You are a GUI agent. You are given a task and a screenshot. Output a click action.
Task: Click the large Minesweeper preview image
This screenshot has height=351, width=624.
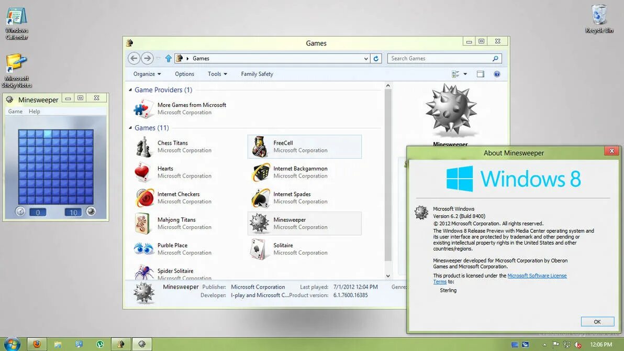click(x=451, y=111)
